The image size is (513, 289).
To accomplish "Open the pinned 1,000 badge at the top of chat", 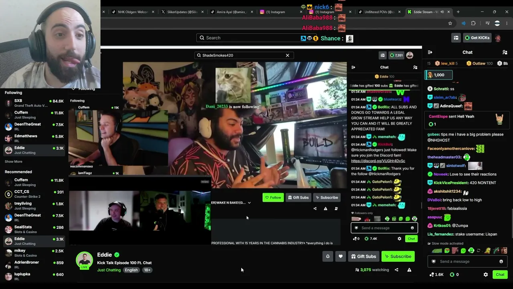I will click(439, 75).
